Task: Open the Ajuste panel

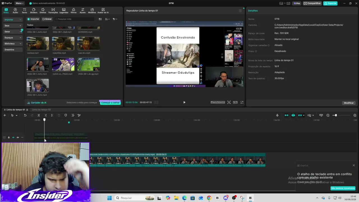Action: click(x=82, y=11)
